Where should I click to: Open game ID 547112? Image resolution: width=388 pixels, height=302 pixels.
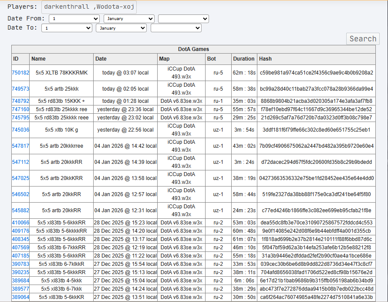pos(20,162)
